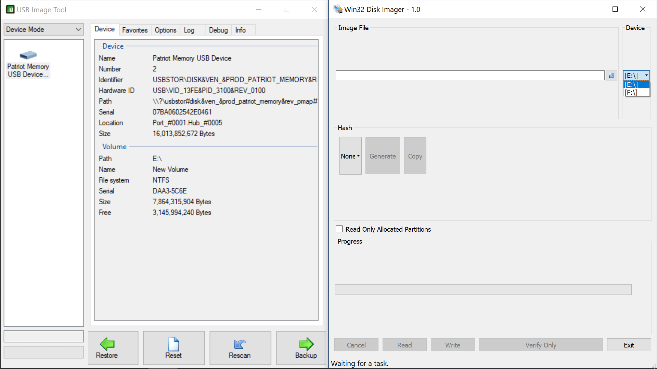The height and width of the screenshot is (369, 657).
Task: Click the Win32 Disk Imager title icon
Action: [x=338, y=9]
